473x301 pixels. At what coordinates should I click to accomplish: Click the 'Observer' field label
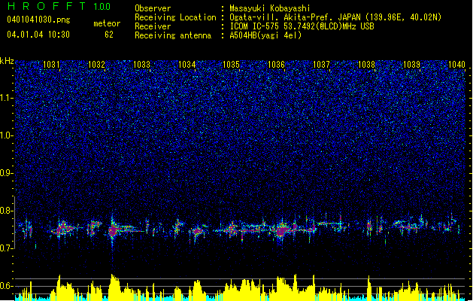click(x=153, y=8)
